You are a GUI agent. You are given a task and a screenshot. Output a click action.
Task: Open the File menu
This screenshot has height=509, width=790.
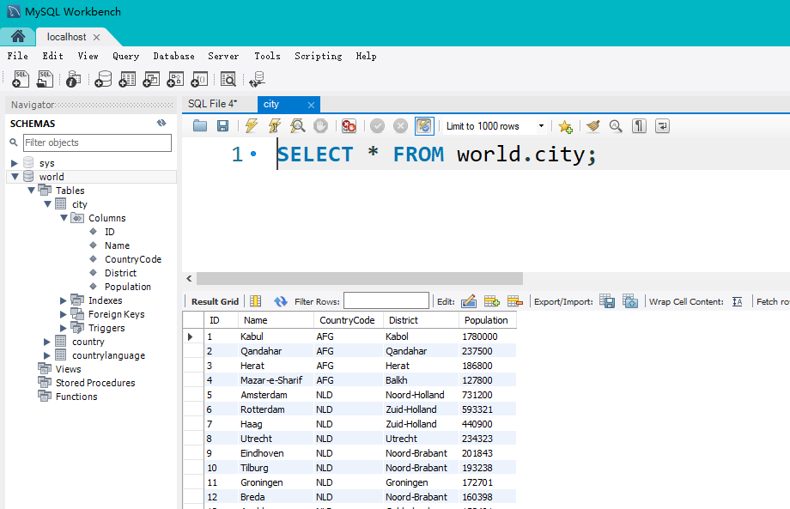click(18, 56)
